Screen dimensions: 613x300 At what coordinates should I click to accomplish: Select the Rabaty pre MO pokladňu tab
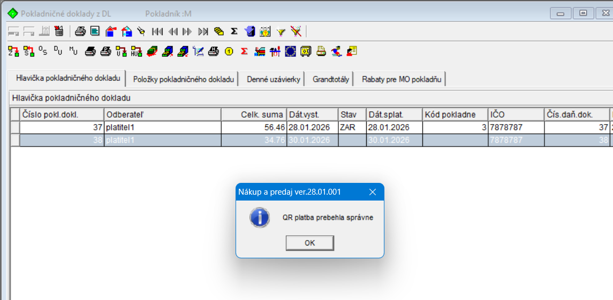tap(402, 79)
